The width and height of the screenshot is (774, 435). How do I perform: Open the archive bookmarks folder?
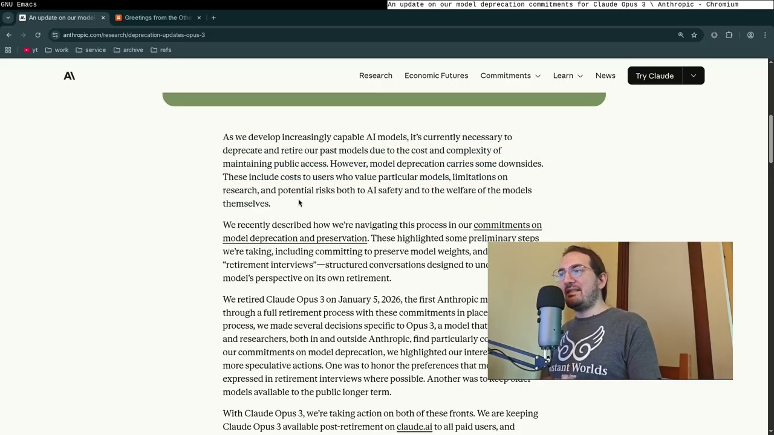[x=128, y=50]
